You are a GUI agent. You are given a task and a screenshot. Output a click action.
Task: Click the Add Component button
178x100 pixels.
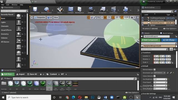click(x=151, y=40)
